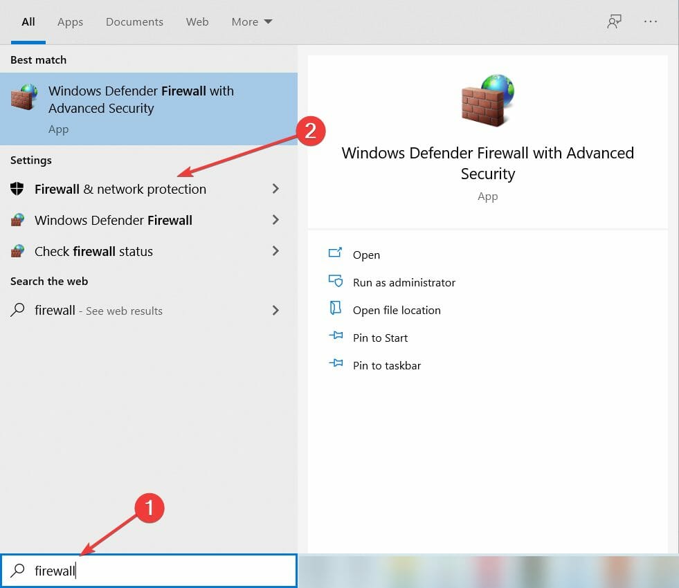Image resolution: width=679 pixels, height=588 pixels.
Task: Open firewall See web results entry
Action: click(98, 310)
